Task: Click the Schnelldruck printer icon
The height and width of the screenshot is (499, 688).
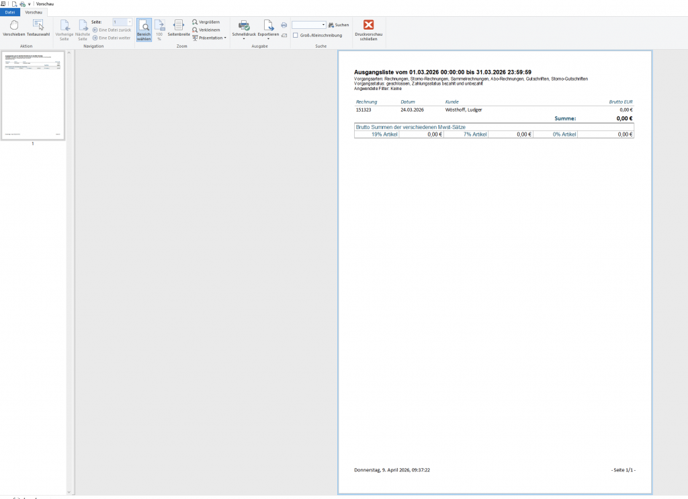Action: click(244, 26)
